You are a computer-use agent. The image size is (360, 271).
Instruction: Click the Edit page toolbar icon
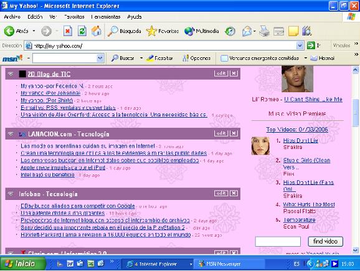tap(279, 31)
